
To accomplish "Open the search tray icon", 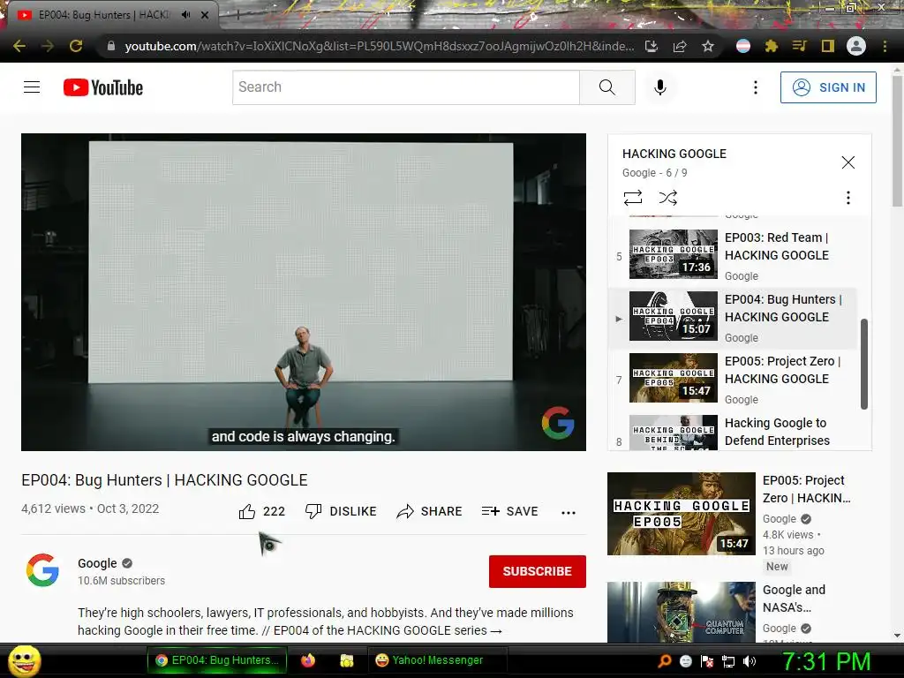I will pos(665,660).
